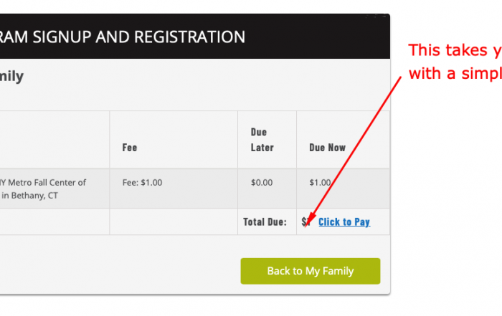Click the Fee: $1.00 table cell
The height and width of the screenshot is (316, 502).
coord(142,183)
